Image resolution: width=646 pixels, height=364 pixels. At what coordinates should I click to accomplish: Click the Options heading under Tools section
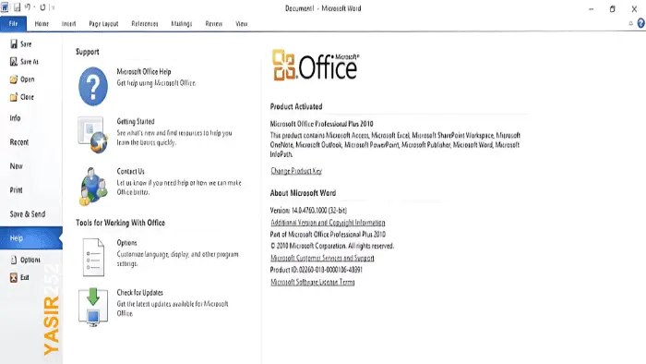pyautogui.click(x=127, y=243)
